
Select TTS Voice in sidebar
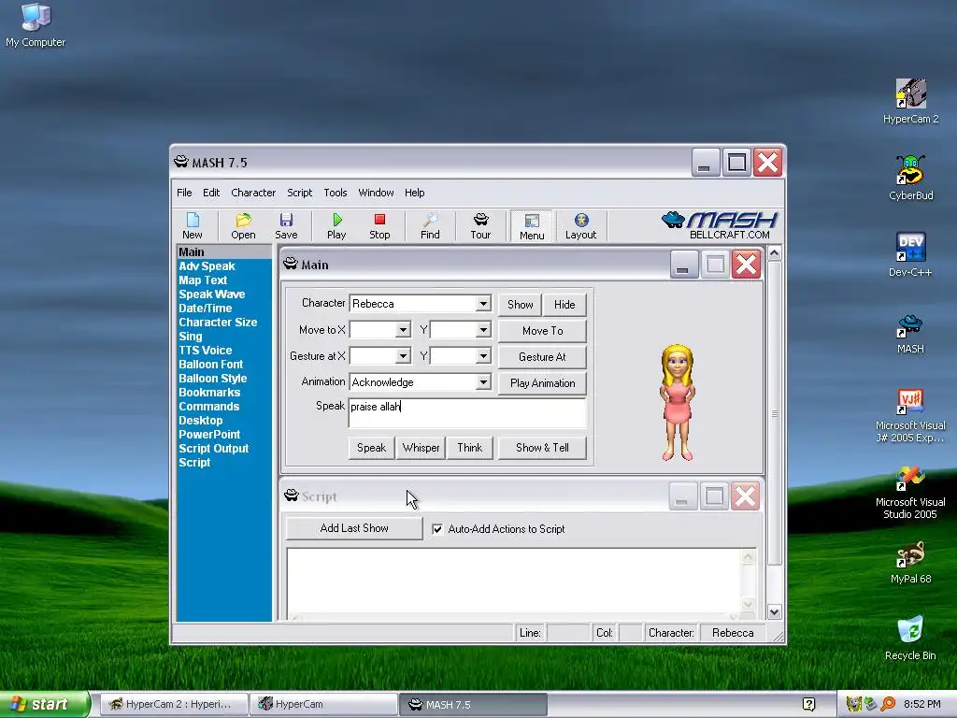[x=205, y=351]
